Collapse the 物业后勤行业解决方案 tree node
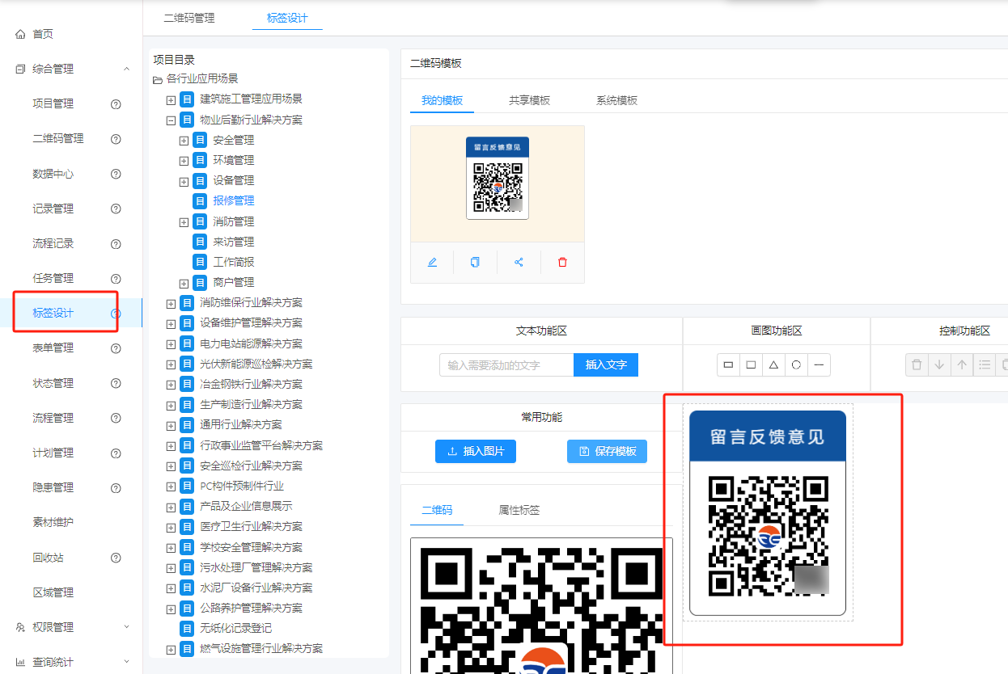 [x=171, y=120]
